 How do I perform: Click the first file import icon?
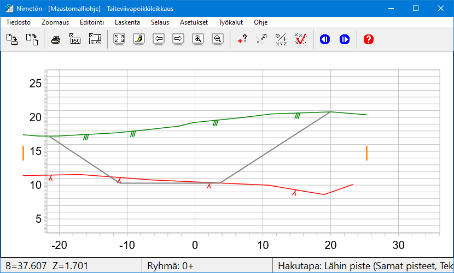12,39
